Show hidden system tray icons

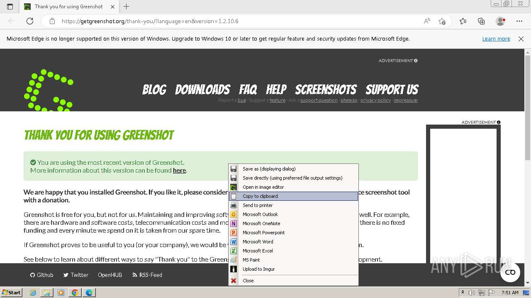click(463, 292)
